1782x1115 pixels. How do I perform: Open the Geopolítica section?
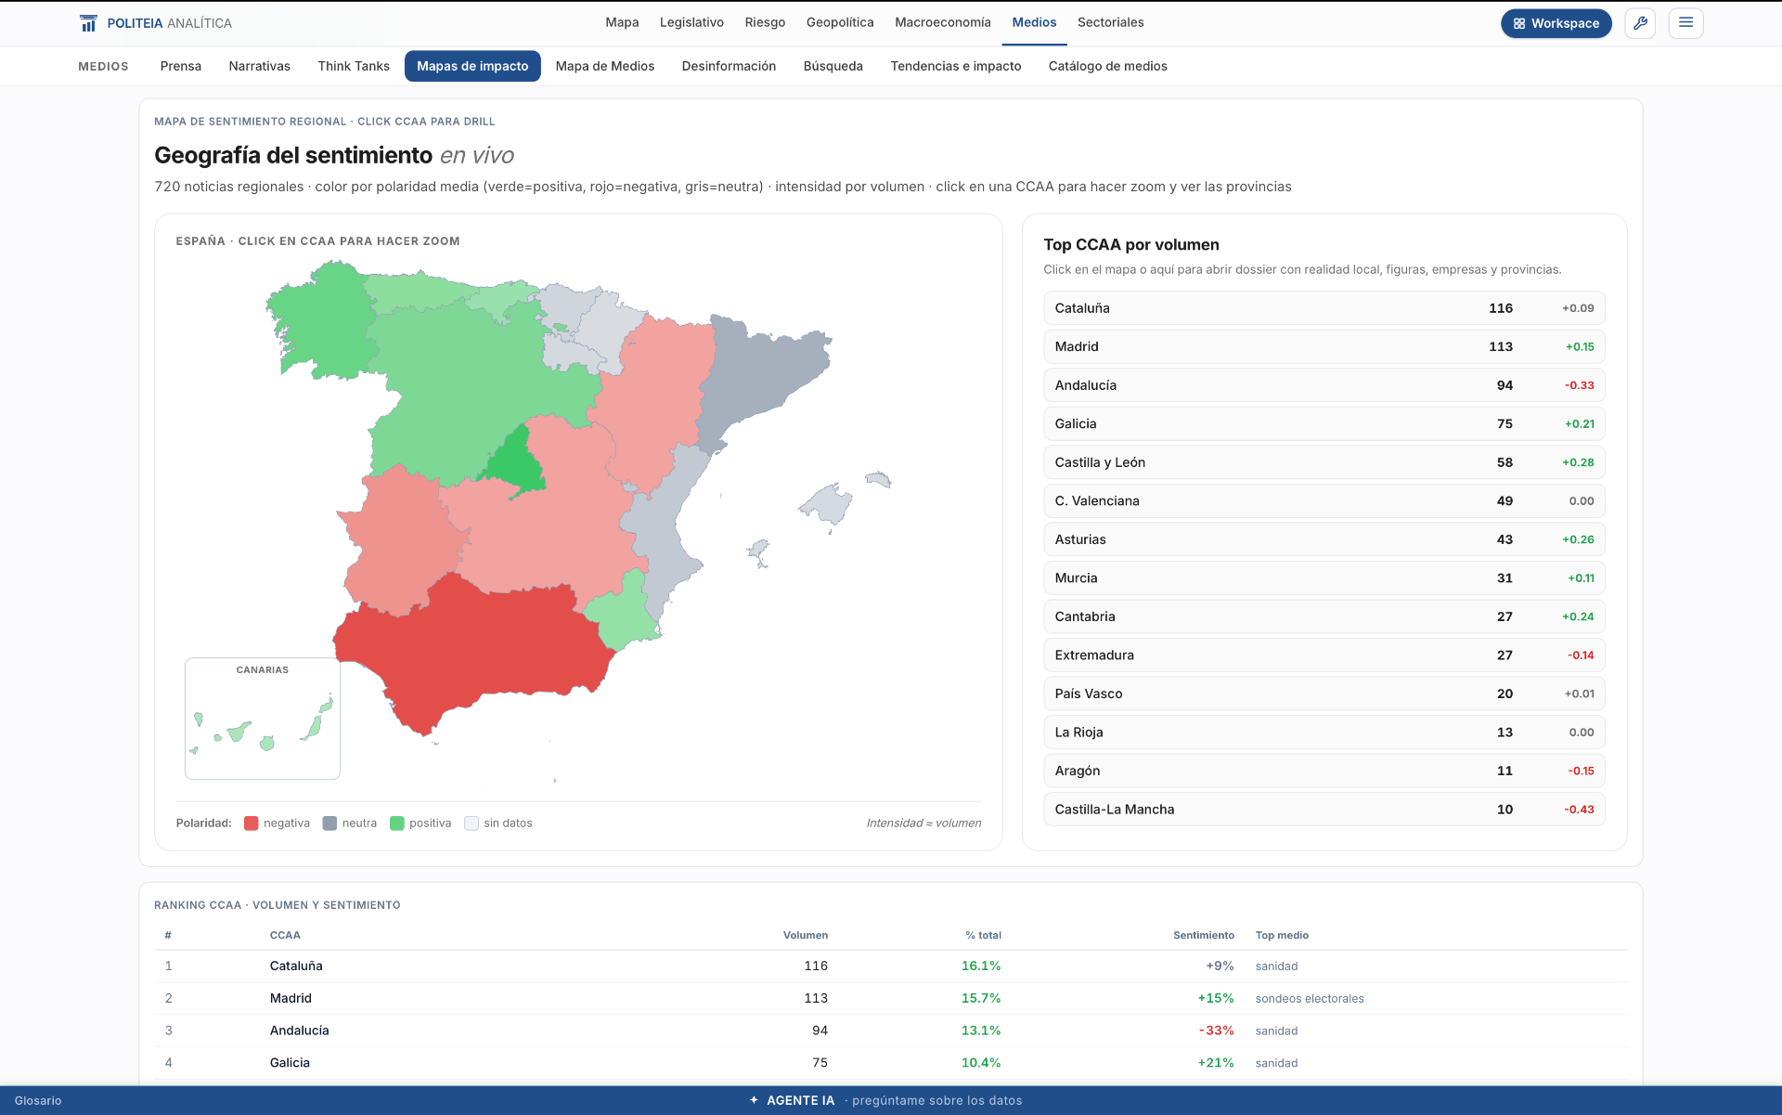click(x=840, y=22)
